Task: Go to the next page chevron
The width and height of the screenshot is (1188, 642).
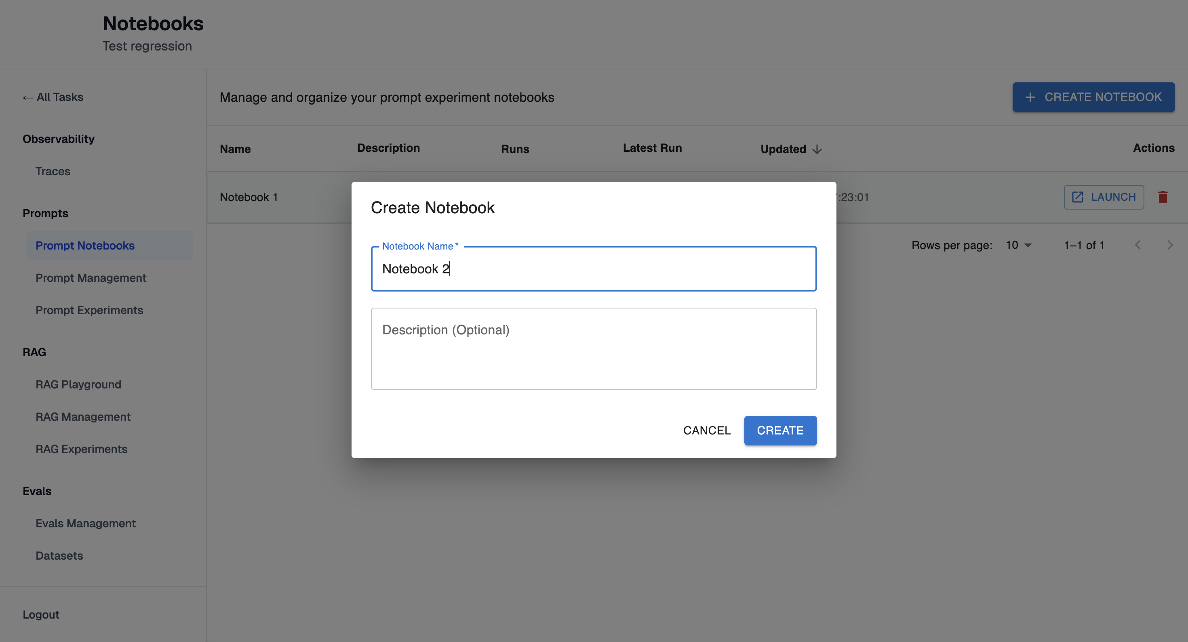Action: tap(1169, 245)
